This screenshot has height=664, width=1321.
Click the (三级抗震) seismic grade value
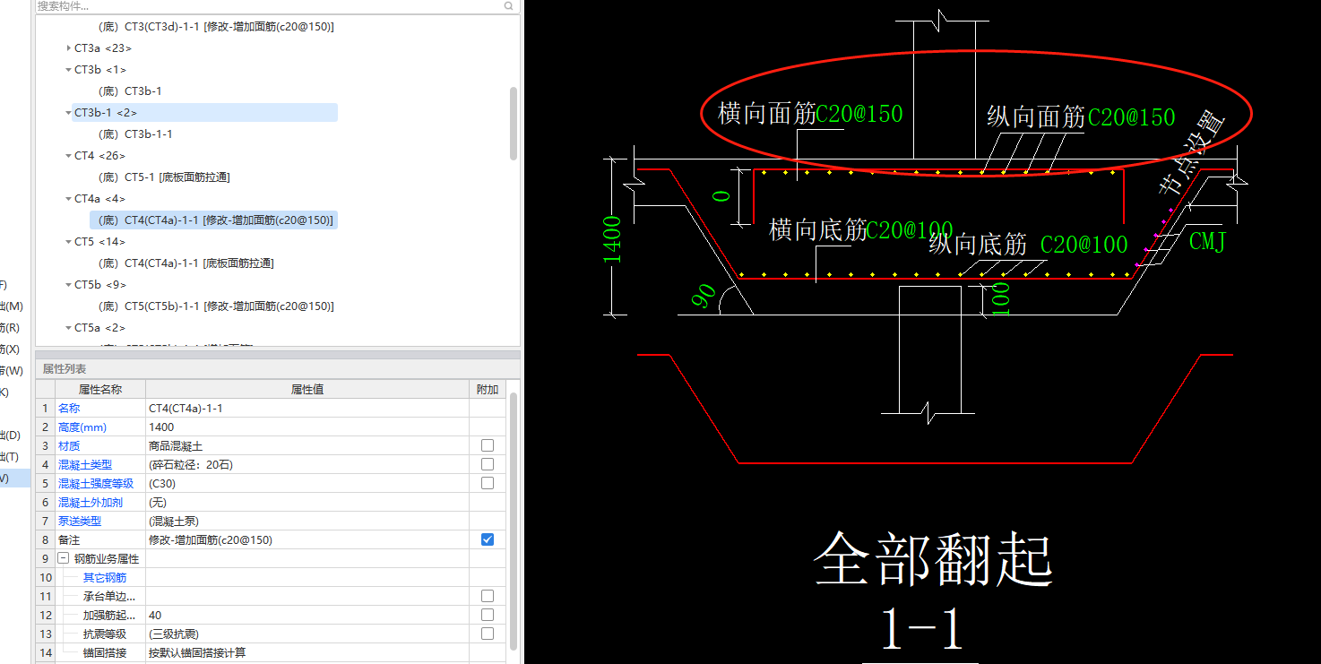307,634
